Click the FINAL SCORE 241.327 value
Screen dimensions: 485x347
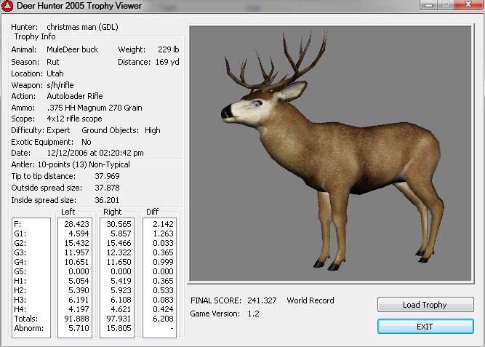tap(261, 300)
